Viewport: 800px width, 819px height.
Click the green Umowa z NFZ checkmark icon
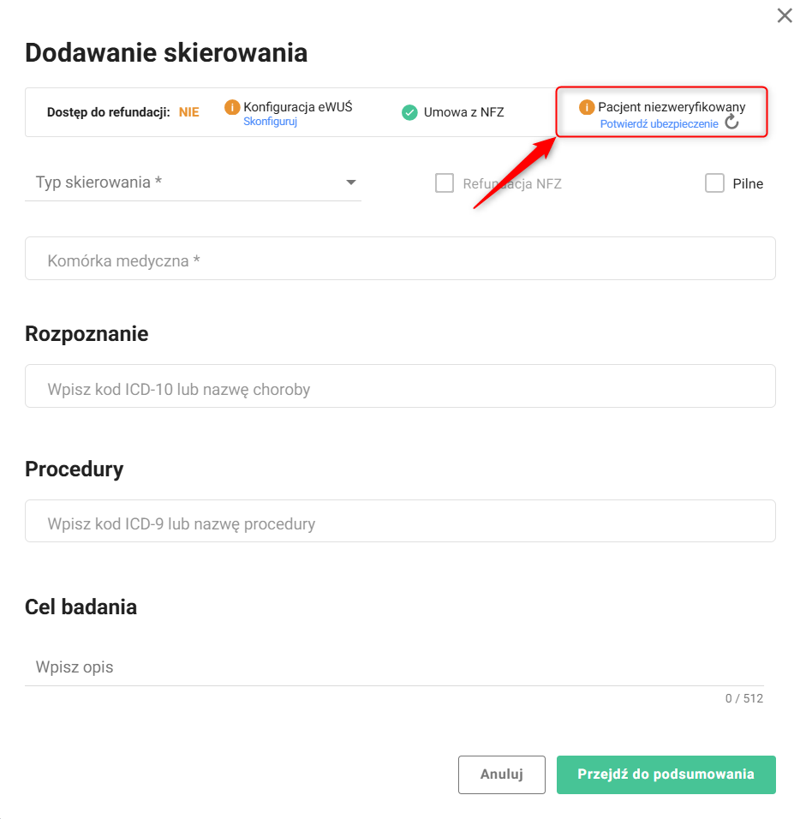coord(409,112)
